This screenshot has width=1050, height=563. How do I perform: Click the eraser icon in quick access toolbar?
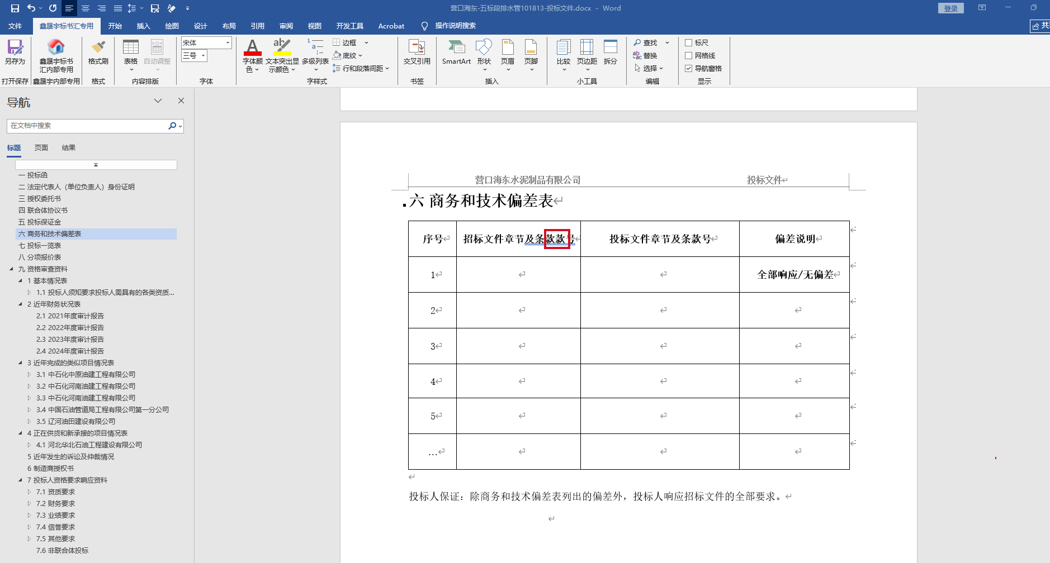(x=172, y=8)
